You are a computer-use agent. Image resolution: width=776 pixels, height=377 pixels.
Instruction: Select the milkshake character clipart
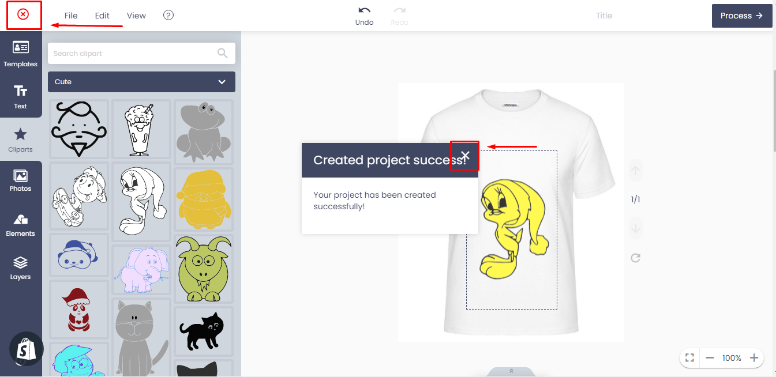(x=141, y=129)
